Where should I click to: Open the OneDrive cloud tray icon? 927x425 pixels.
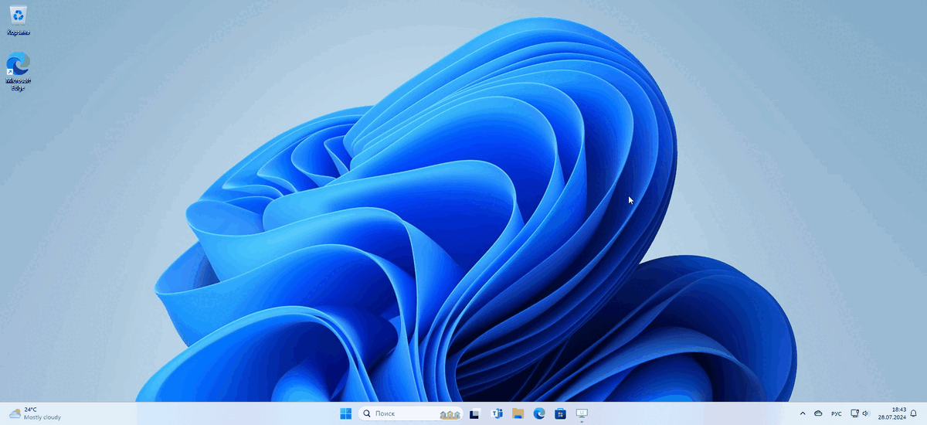(818, 413)
